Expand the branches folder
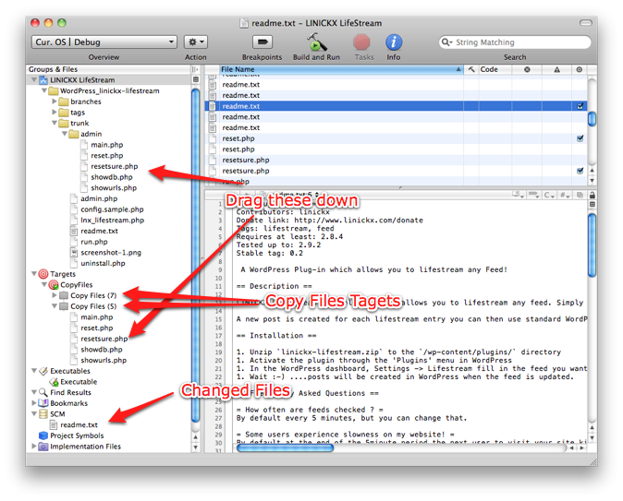The width and height of the screenshot is (623, 501). coord(55,101)
